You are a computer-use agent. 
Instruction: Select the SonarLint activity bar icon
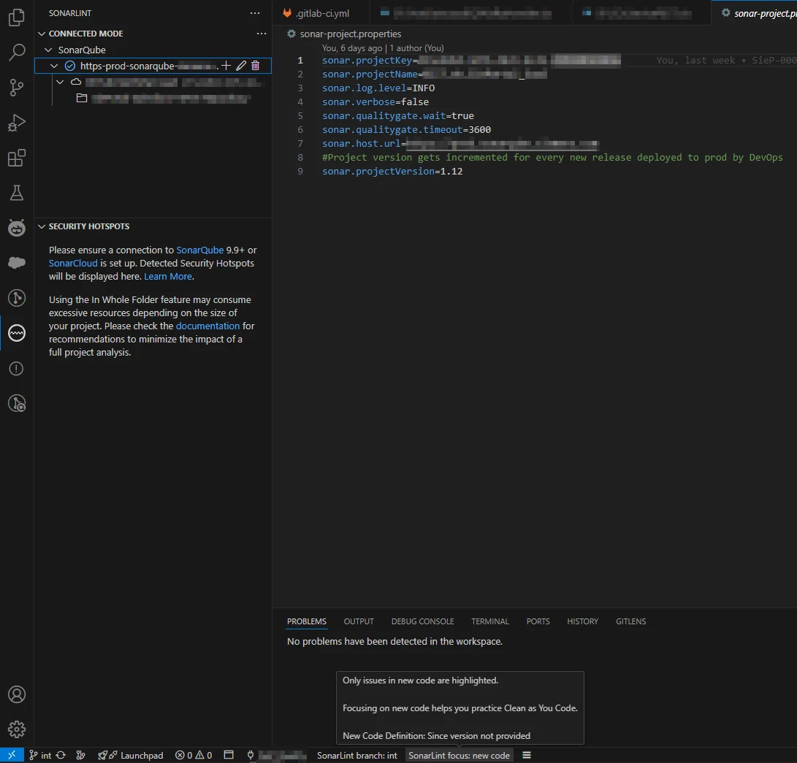coord(16,333)
